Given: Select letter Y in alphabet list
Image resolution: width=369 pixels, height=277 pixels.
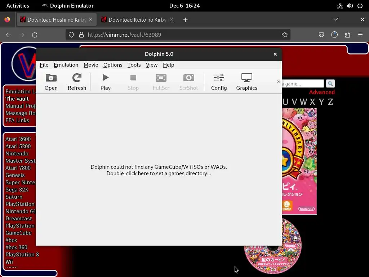Looking at the screenshot, I should click(321, 102).
